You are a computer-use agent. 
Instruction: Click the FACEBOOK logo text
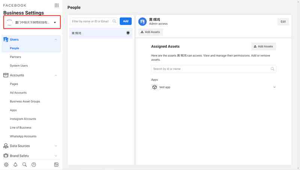15,5
